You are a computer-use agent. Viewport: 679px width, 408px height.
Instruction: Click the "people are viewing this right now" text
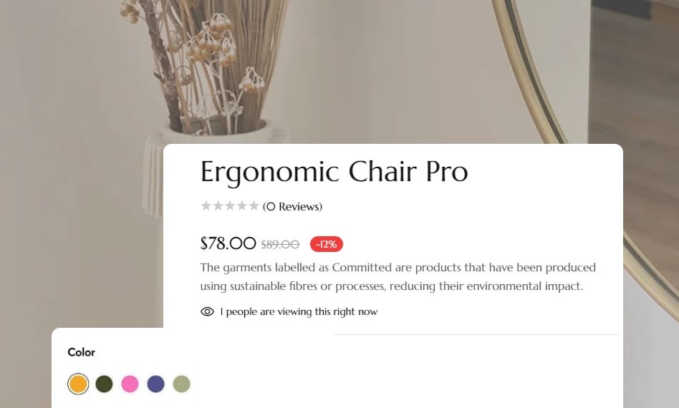point(301,311)
